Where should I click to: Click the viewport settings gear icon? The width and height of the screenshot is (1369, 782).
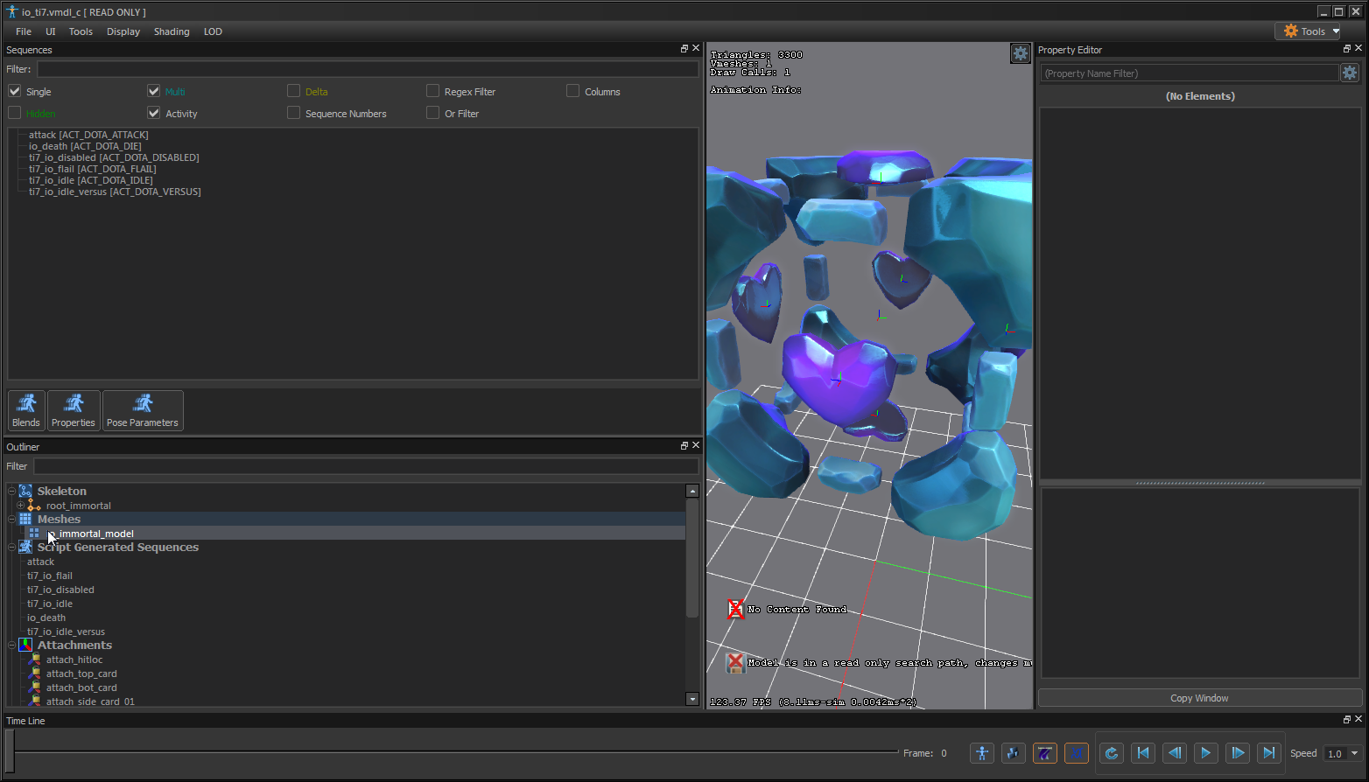[1021, 53]
